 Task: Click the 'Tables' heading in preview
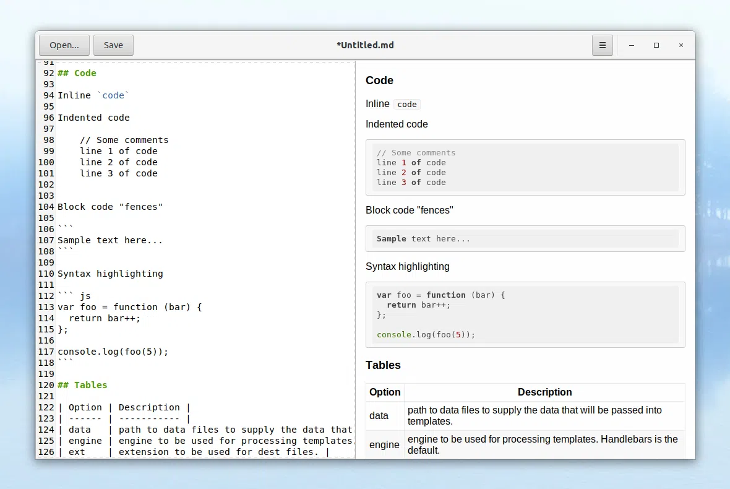[x=383, y=365]
